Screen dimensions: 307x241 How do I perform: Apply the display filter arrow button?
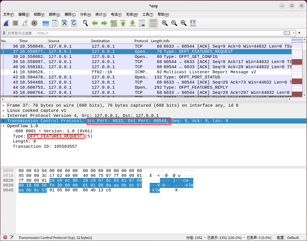[287, 33]
